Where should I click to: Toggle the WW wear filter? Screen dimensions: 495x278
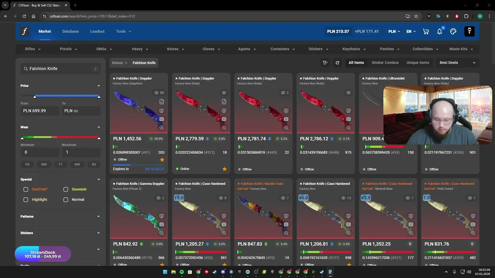(x=77, y=164)
